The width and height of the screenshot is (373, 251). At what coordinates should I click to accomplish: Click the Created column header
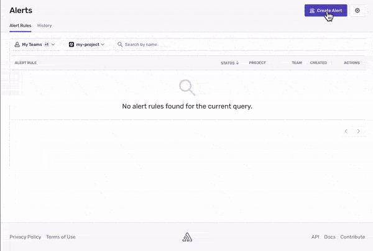tap(318, 63)
